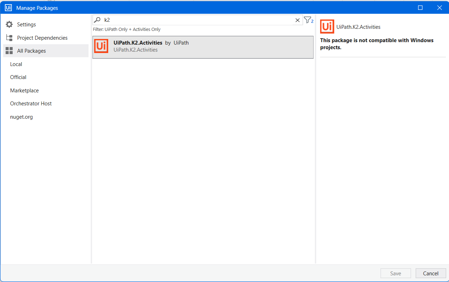Viewport: 449px width, 282px height.
Task: Select the Marketplace package feed
Action: (25, 91)
